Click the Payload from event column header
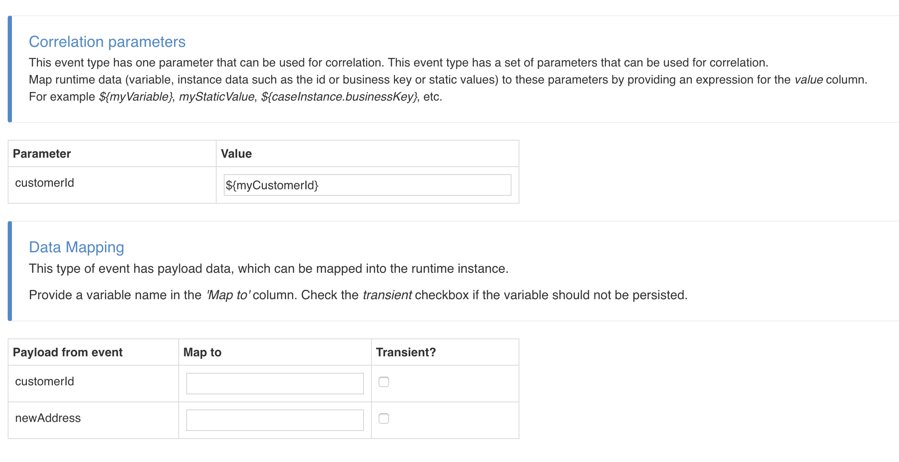Viewport: 899px width, 462px height. coord(68,352)
